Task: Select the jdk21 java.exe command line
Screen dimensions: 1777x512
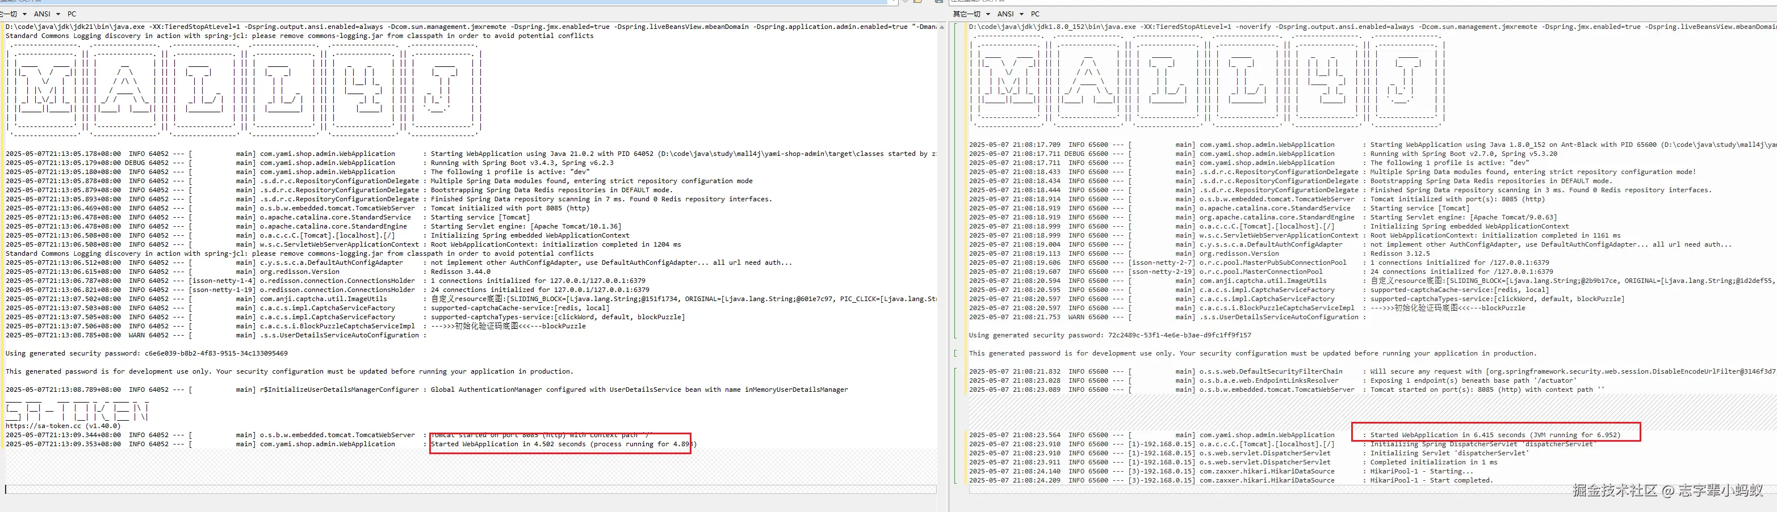Action: [471, 27]
